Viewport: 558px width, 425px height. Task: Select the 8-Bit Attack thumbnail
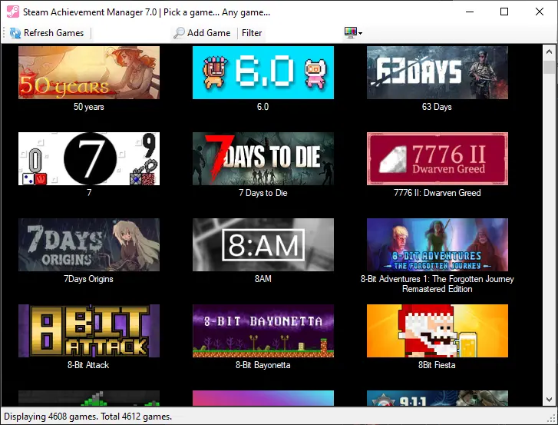coord(89,330)
